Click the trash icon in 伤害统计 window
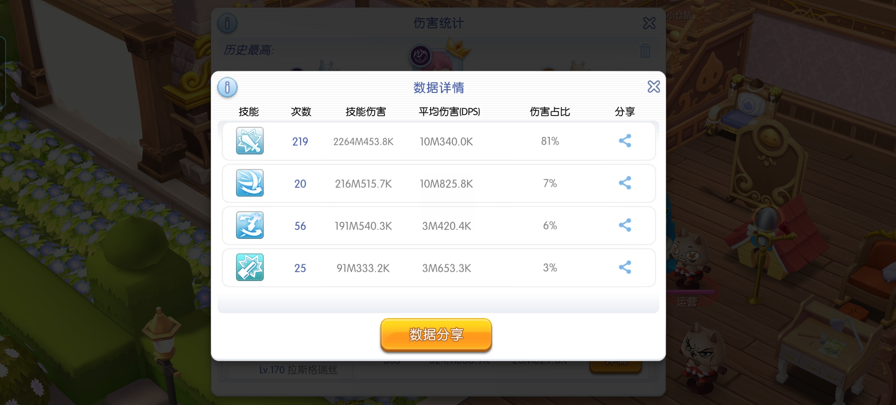 tap(645, 51)
